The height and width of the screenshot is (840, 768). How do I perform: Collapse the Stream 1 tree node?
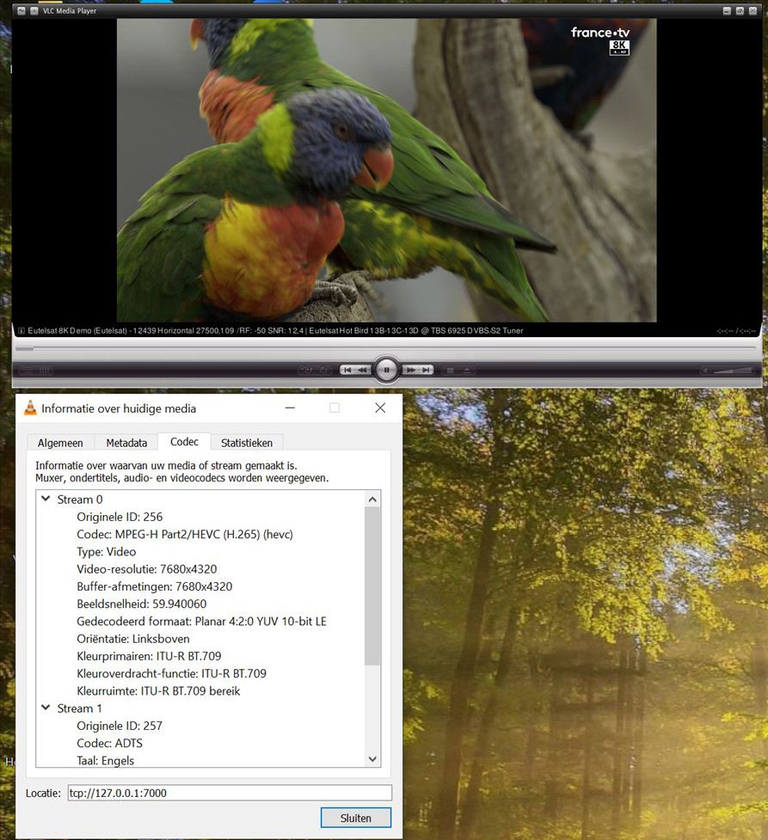(x=45, y=708)
